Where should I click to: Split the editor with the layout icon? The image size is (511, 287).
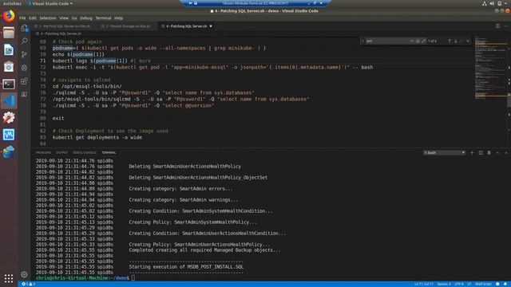click(x=497, y=26)
